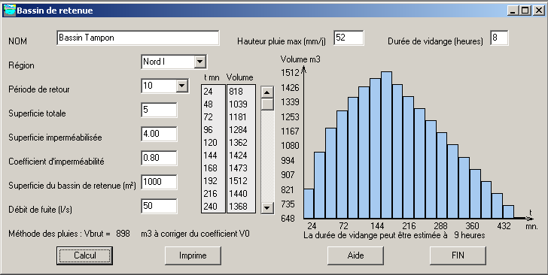Open the Période de retour dropdown arrow

181,86
